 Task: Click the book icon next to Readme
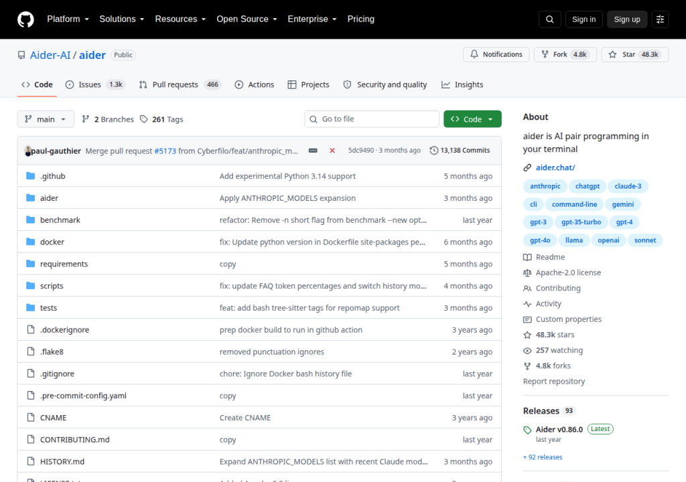[x=527, y=257]
